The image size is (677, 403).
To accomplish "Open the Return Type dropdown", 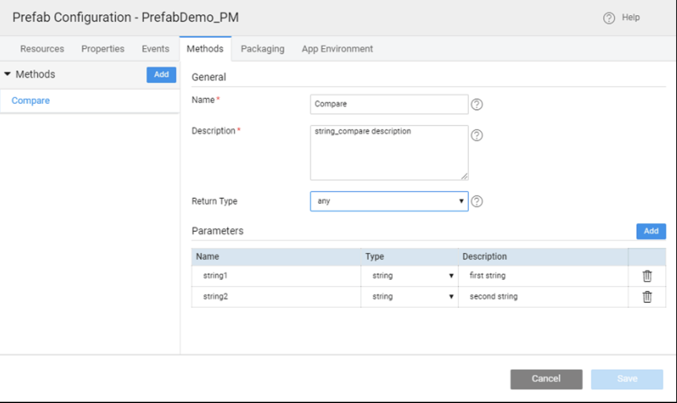I will (389, 201).
